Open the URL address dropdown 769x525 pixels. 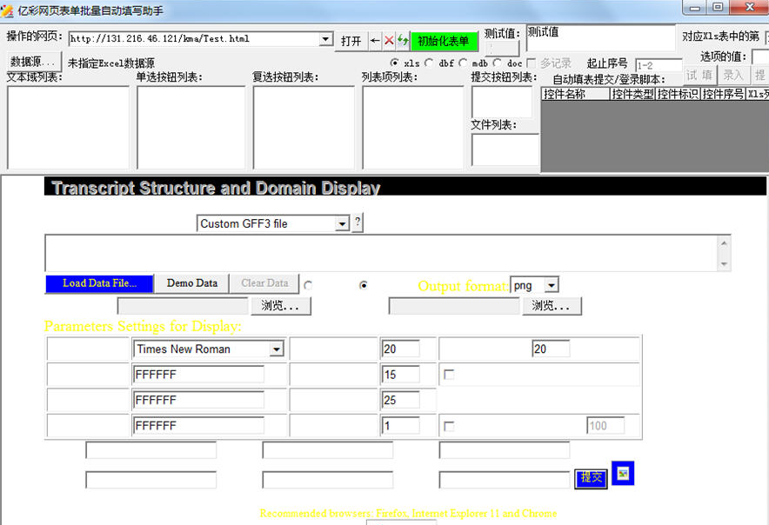325,39
